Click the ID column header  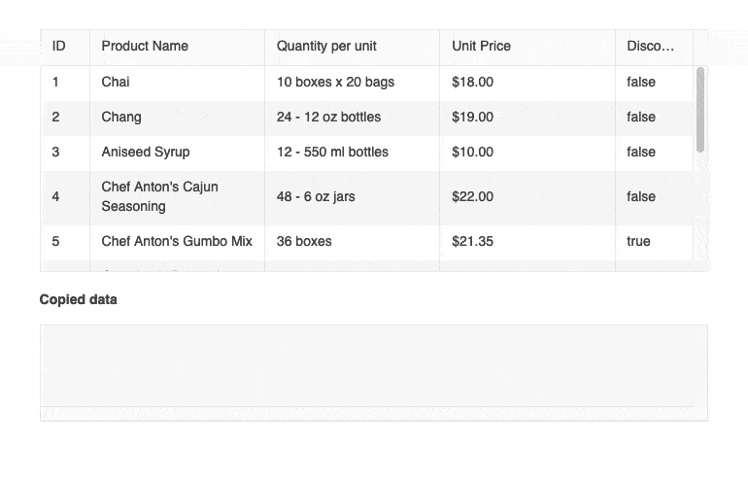tap(59, 46)
